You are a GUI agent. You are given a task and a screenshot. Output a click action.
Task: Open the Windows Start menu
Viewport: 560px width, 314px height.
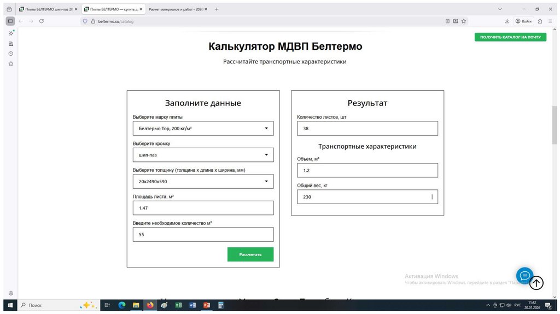[10, 305]
